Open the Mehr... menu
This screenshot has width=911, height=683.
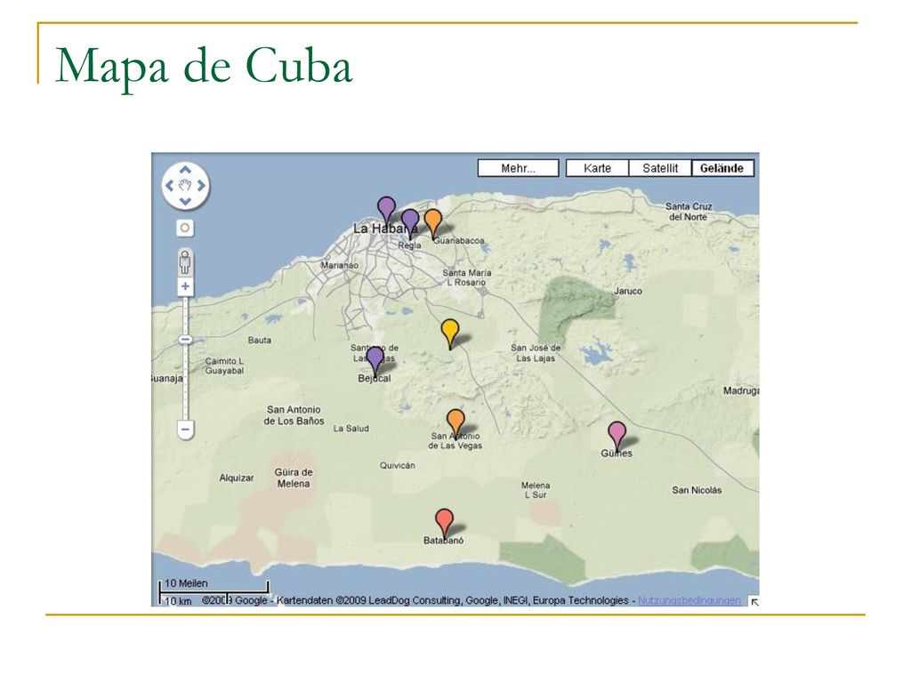[519, 168]
